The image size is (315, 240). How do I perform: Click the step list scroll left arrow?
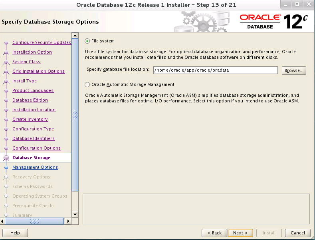point(2,221)
